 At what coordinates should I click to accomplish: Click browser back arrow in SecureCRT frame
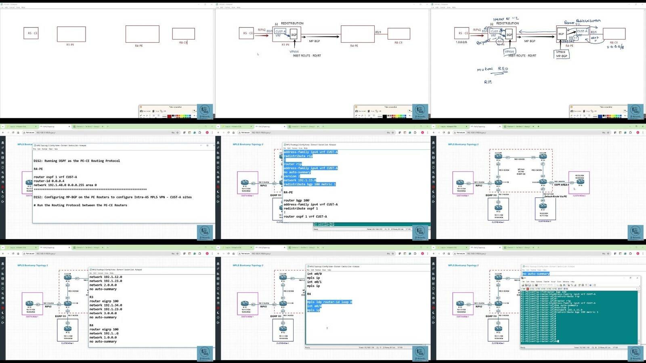[x=434, y=254]
